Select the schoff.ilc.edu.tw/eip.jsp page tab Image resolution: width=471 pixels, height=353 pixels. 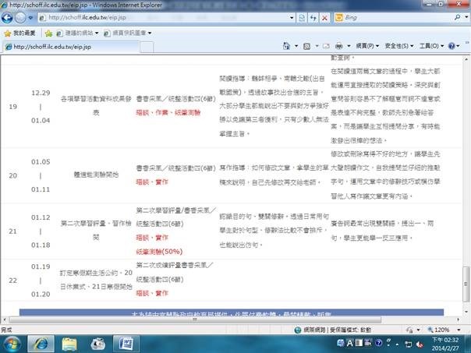coord(47,47)
